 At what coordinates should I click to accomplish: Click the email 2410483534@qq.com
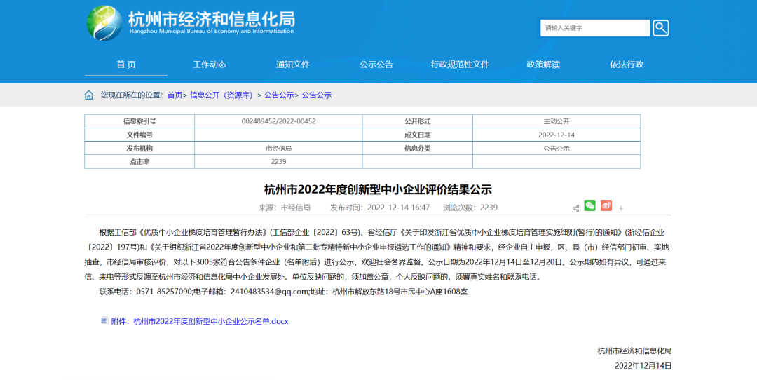click(269, 292)
